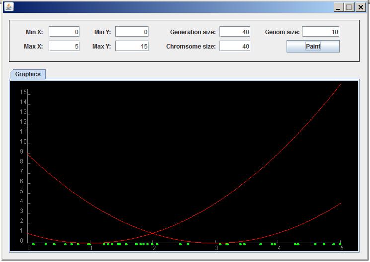Switch to the Graphics tab
Screen dimensions: 370x262
(28, 74)
